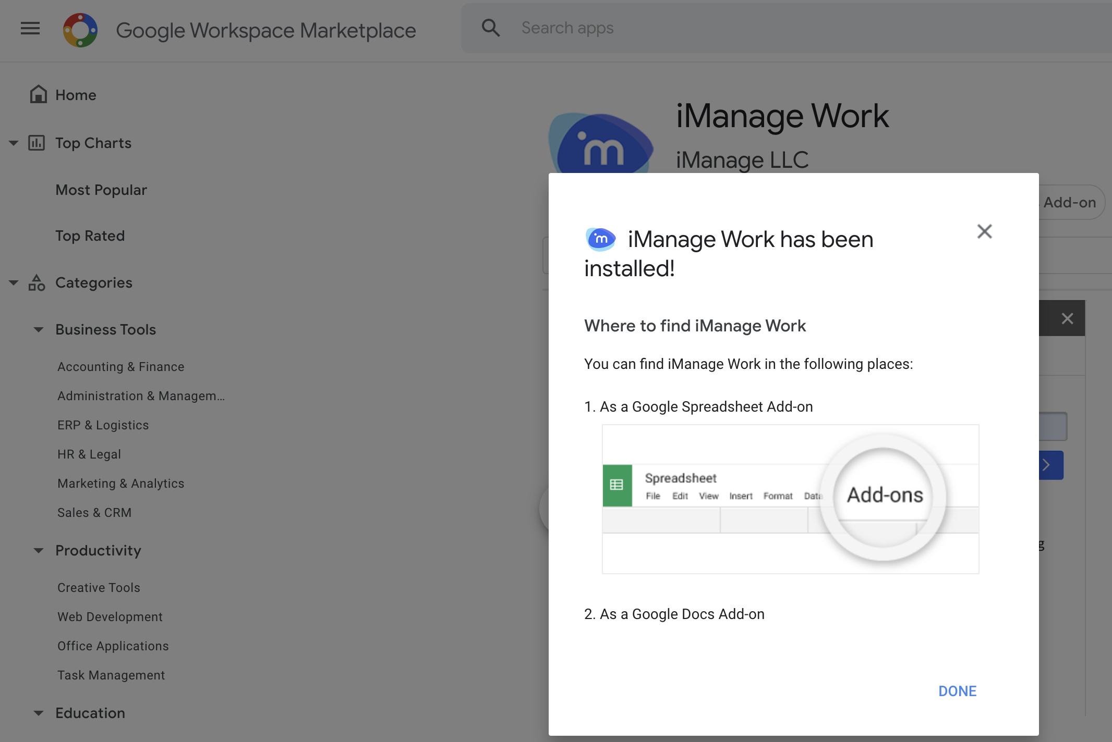This screenshot has width=1112, height=742.
Task: Click the Spreadsheet Add-ons preview image
Action: click(x=790, y=499)
